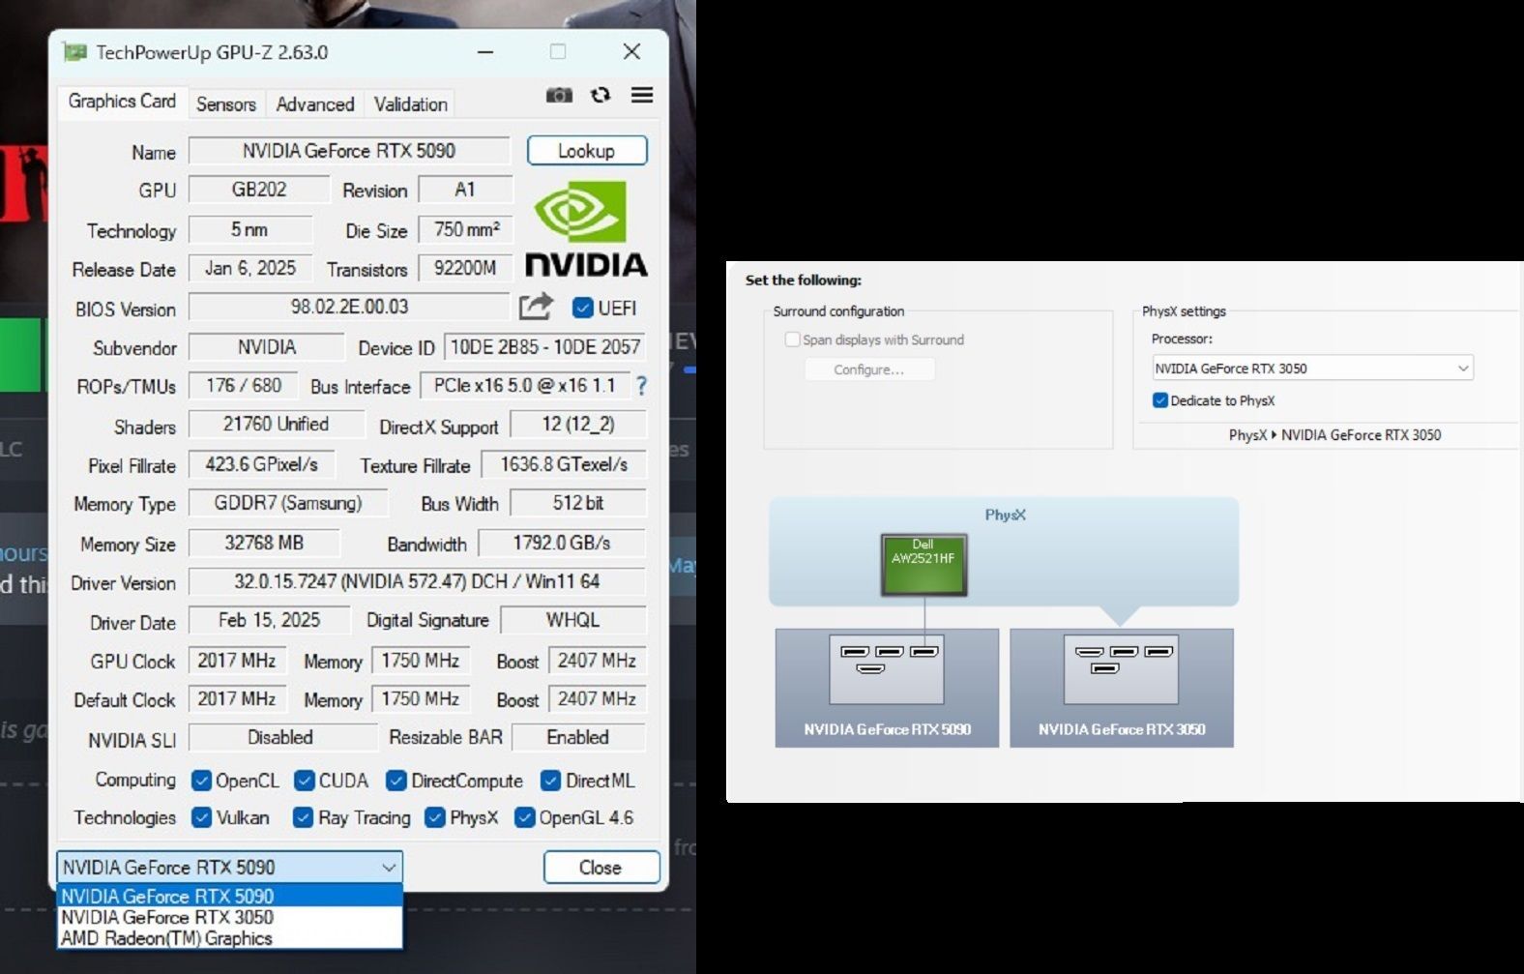Click the Technology value 5 nm

click(x=250, y=229)
